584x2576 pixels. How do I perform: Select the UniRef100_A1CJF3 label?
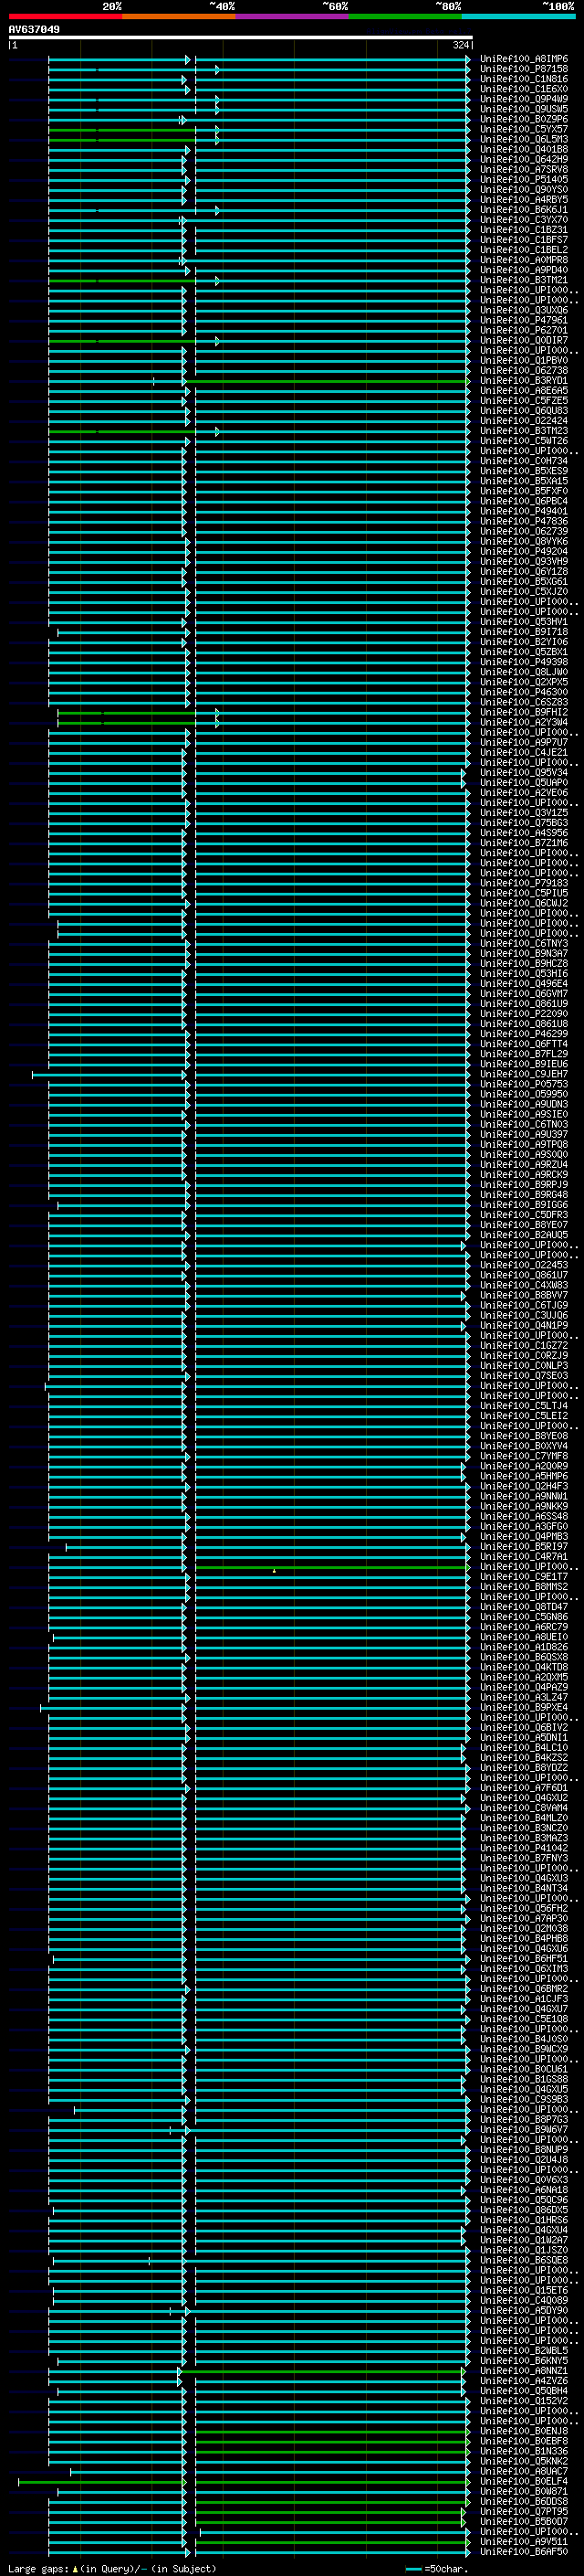point(524,1998)
